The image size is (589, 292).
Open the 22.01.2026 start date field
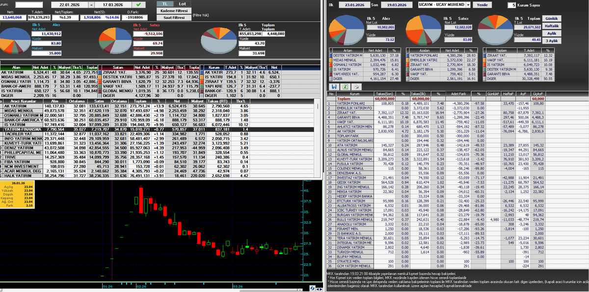tap(69, 4)
